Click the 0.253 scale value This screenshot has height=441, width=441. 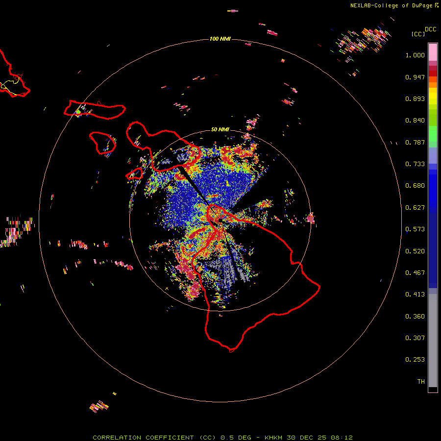415,360
